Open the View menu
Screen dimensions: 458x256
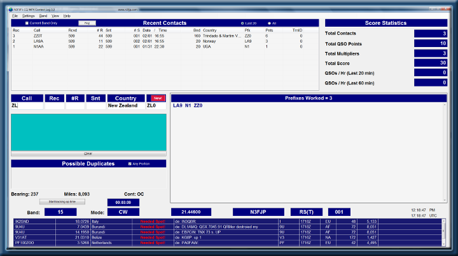(55, 15)
